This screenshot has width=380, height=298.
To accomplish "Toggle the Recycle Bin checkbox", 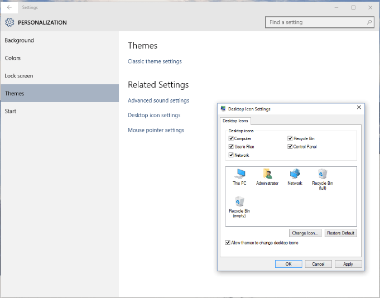I will [x=290, y=138].
